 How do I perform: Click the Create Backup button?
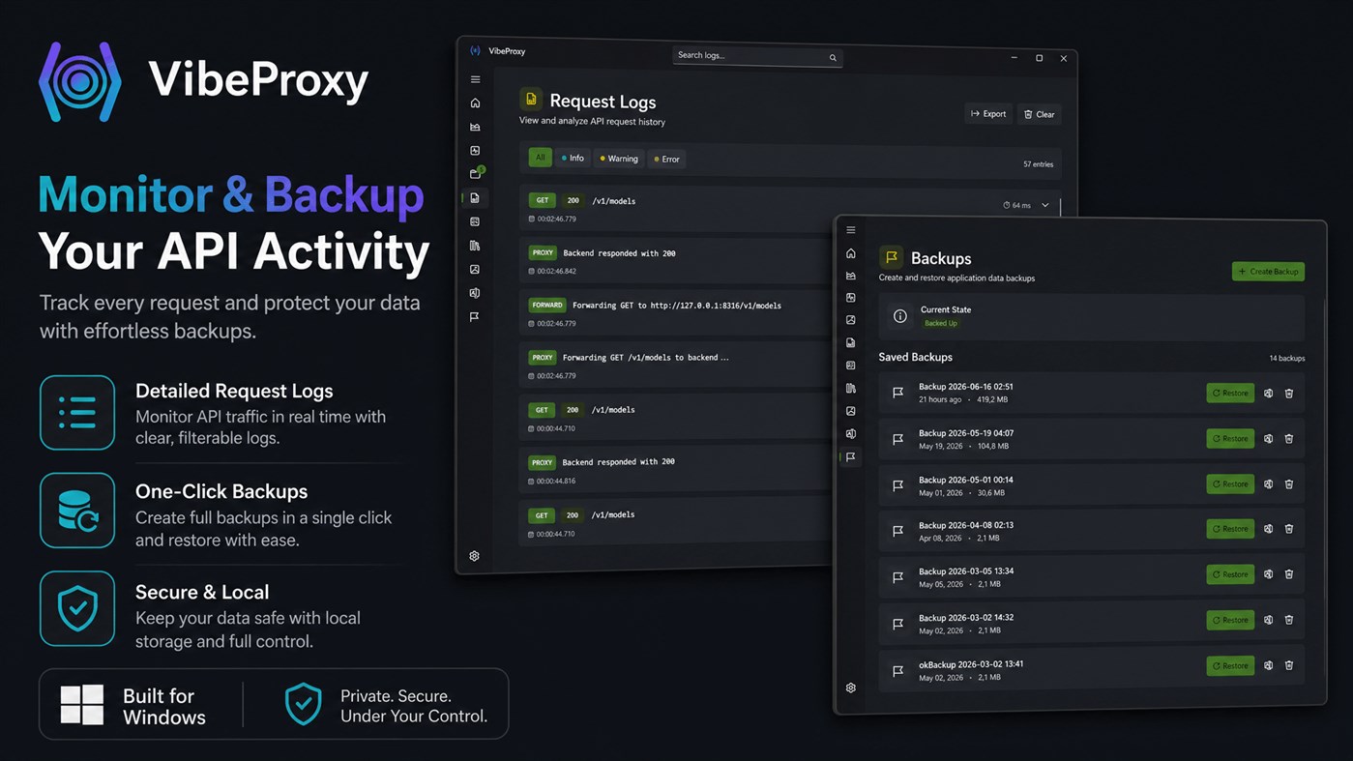point(1268,272)
